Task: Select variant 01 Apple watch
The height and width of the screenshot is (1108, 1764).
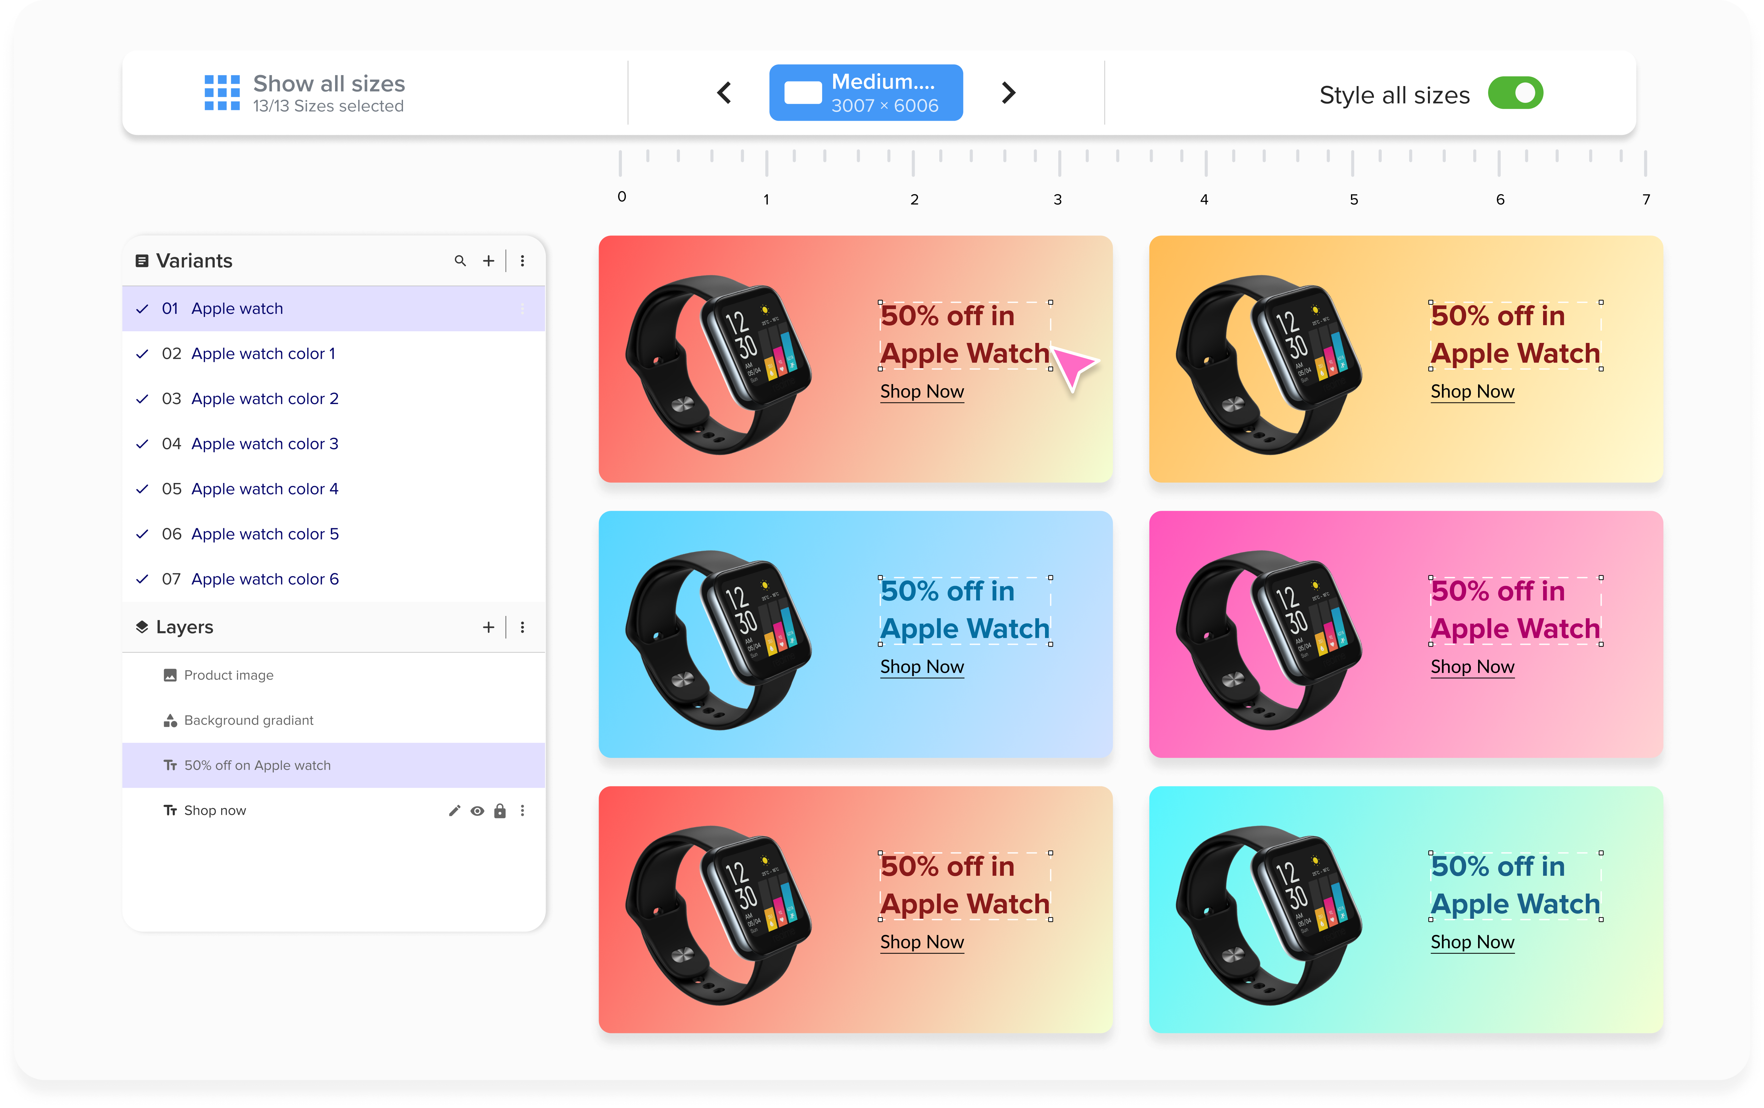Action: click(333, 309)
